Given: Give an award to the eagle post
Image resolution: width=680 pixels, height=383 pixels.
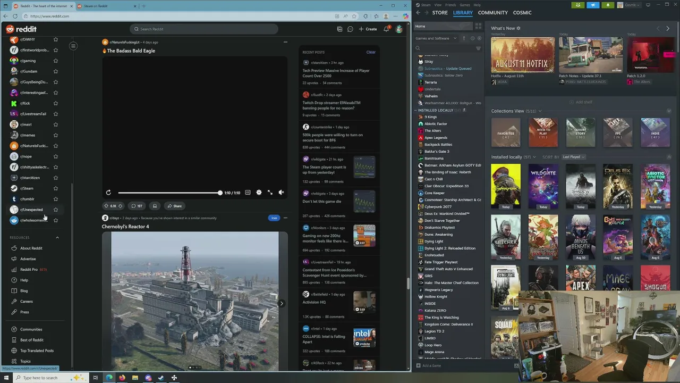Looking at the screenshot, I should (155, 206).
